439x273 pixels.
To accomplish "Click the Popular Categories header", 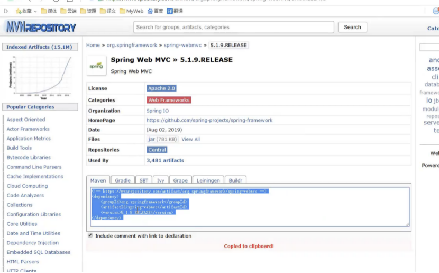I will 40,107.
